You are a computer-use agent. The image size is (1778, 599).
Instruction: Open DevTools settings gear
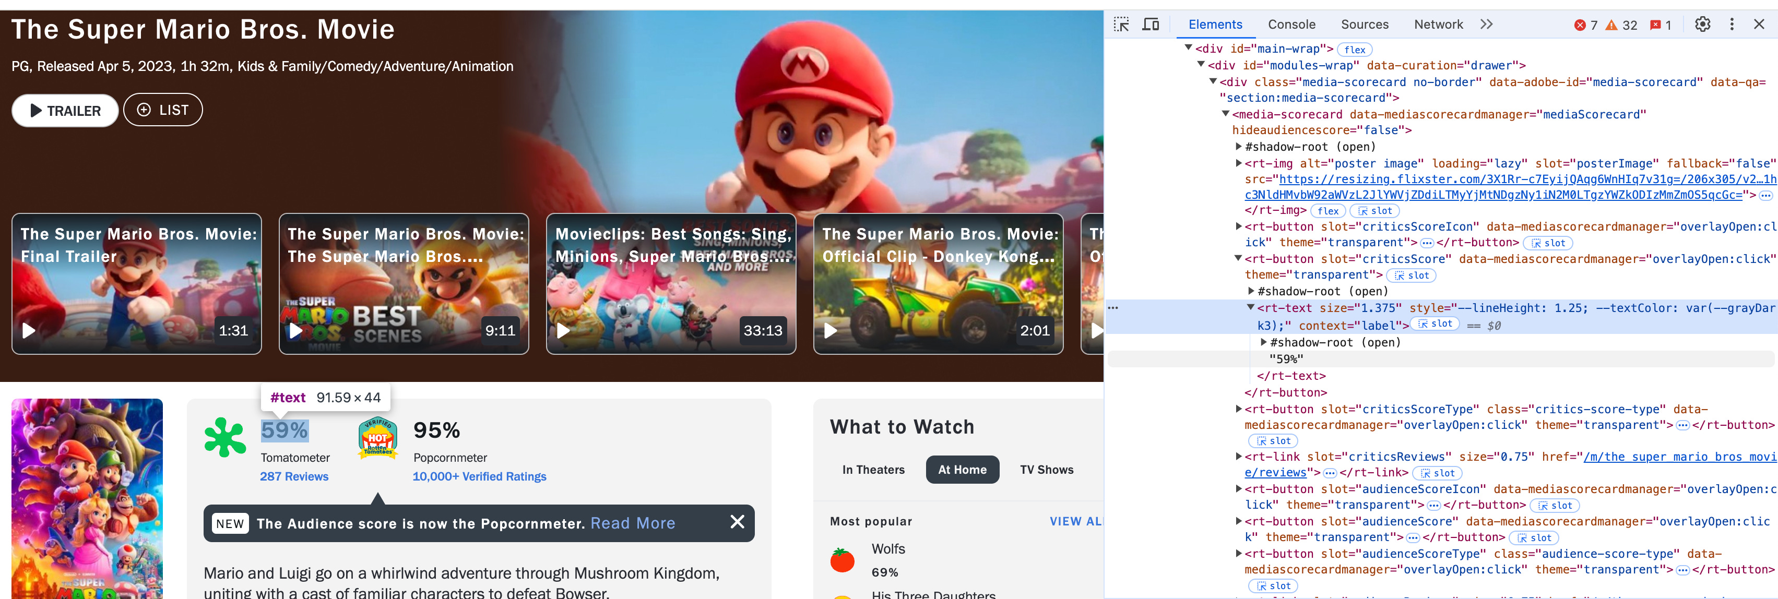click(x=1702, y=25)
